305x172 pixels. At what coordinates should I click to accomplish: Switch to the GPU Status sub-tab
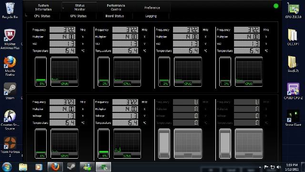(78, 16)
